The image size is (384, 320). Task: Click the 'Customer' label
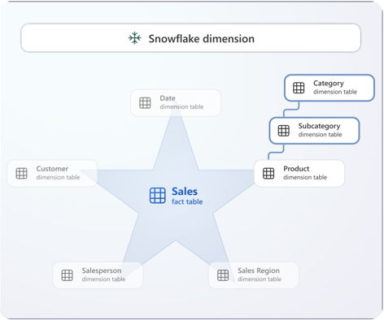pyautogui.click(x=52, y=169)
